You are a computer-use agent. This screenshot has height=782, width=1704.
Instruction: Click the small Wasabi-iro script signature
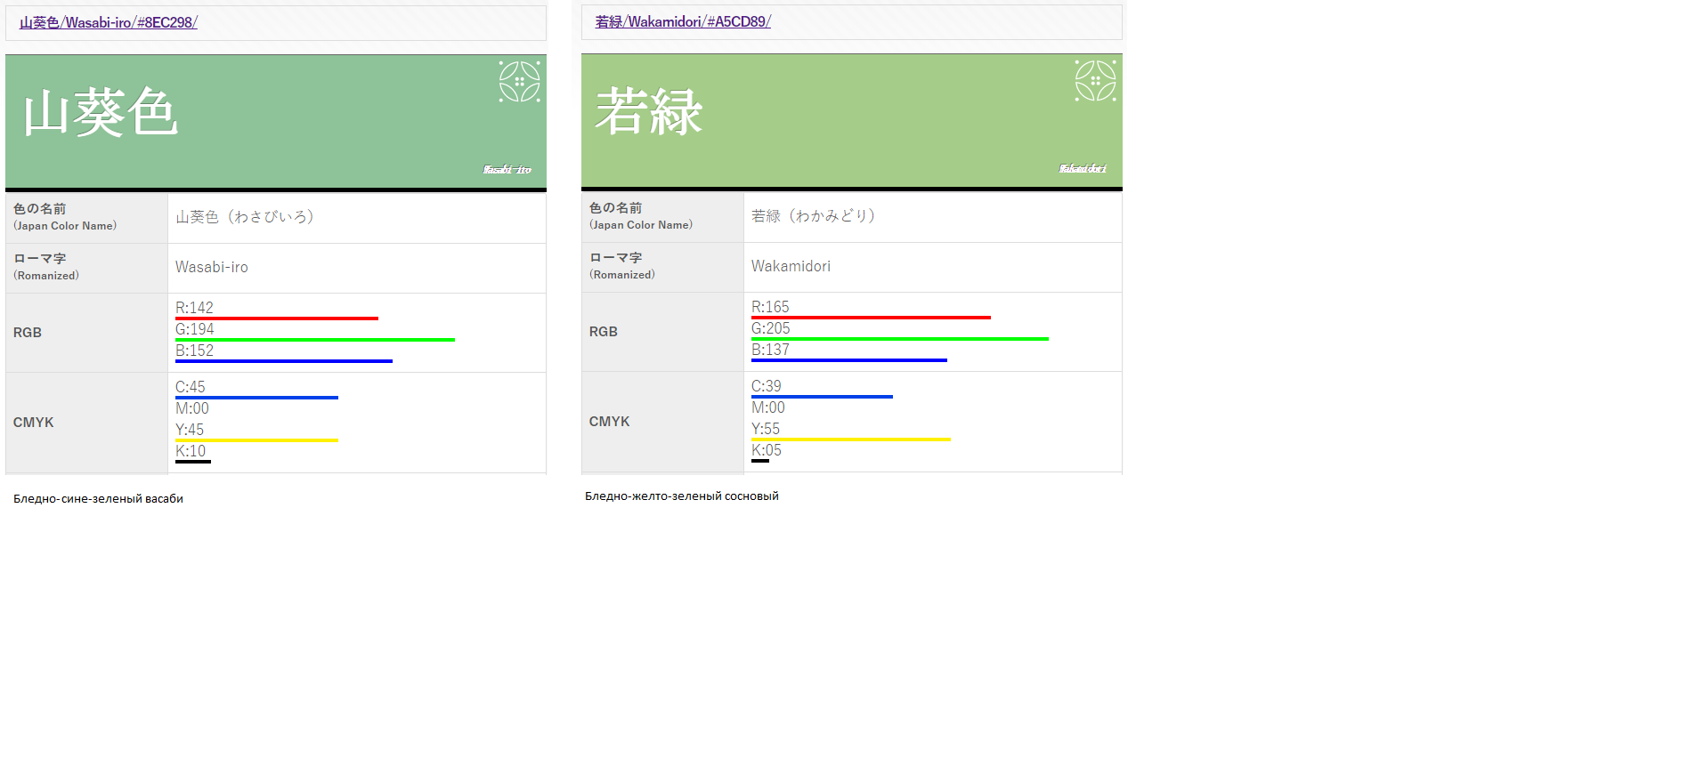point(507,169)
